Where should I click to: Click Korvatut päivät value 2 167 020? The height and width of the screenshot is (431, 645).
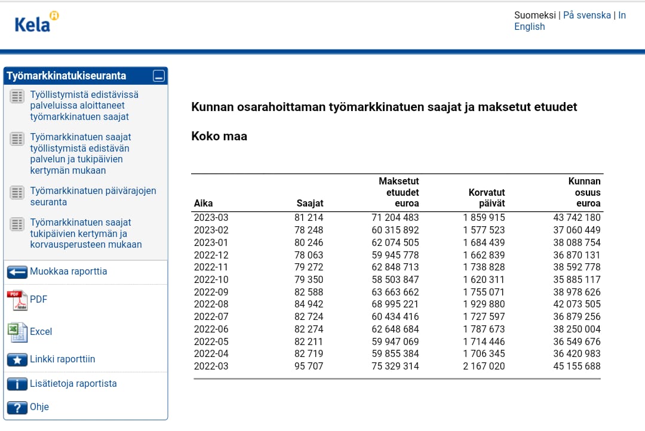click(484, 366)
